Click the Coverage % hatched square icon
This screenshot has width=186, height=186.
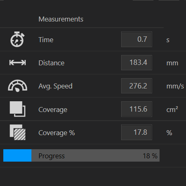tap(17, 132)
